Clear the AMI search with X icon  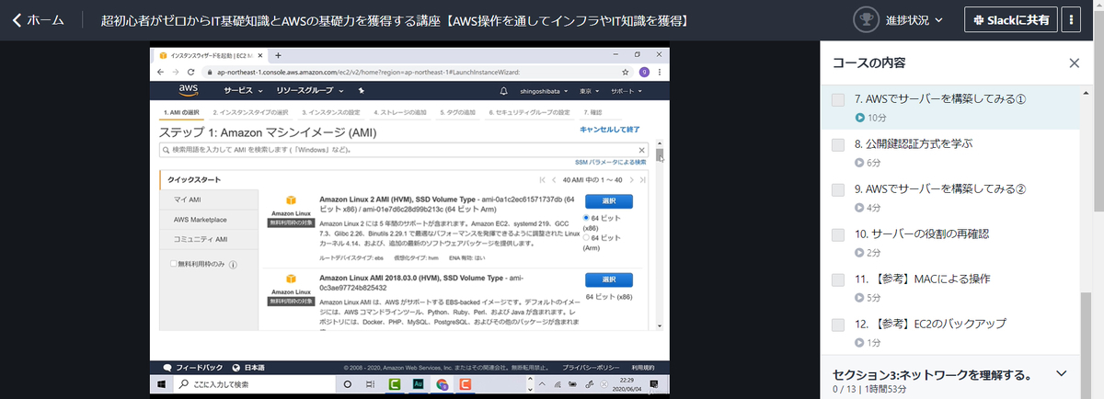click(x=640, y=149)
